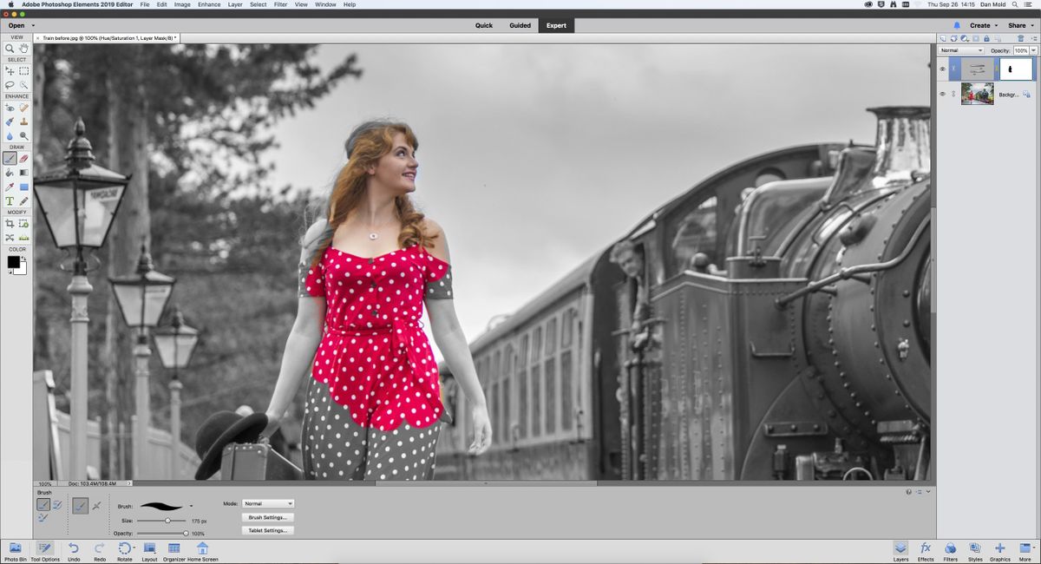Select the Eyedropper tool
The image size is (1041, 564).
9,187
